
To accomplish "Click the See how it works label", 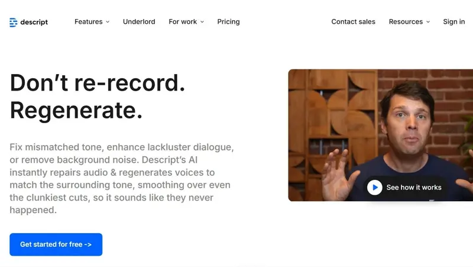I will click(414, 188).
